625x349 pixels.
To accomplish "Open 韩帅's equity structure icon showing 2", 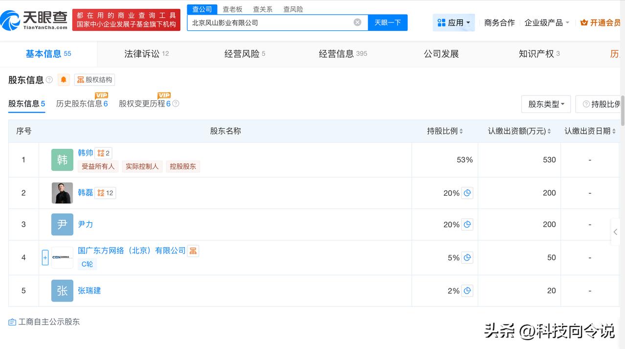I will 103,153.
